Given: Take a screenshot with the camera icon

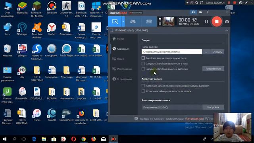Looking at the screenshot, I should coord(227,21).
